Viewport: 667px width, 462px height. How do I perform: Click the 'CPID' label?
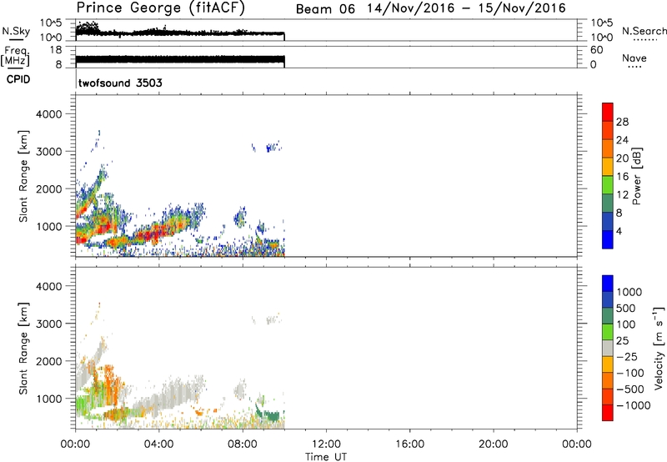[18, 79]
